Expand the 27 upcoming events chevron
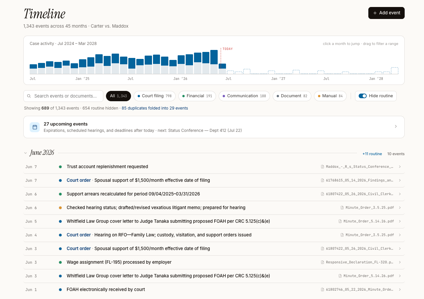 pyautogui.click(x=396, y=127)
